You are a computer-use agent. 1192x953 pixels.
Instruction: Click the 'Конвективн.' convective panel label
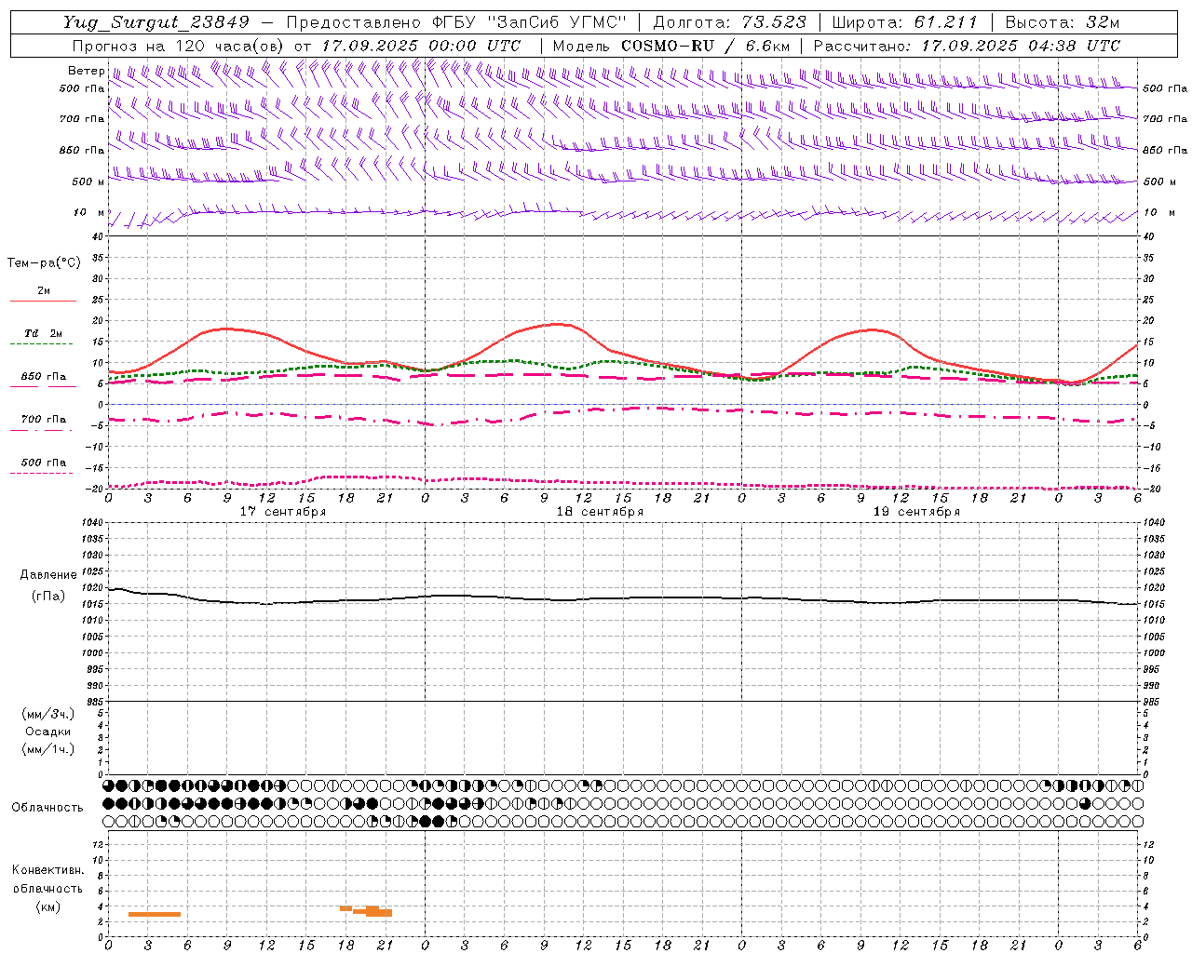(47, 870)
